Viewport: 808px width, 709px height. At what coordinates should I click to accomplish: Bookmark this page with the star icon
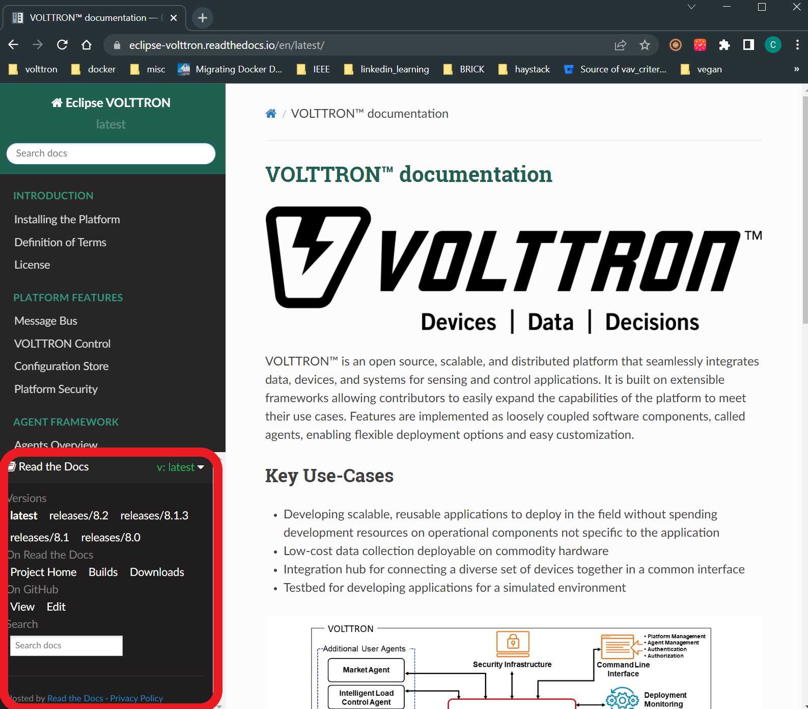coord(645,45)
